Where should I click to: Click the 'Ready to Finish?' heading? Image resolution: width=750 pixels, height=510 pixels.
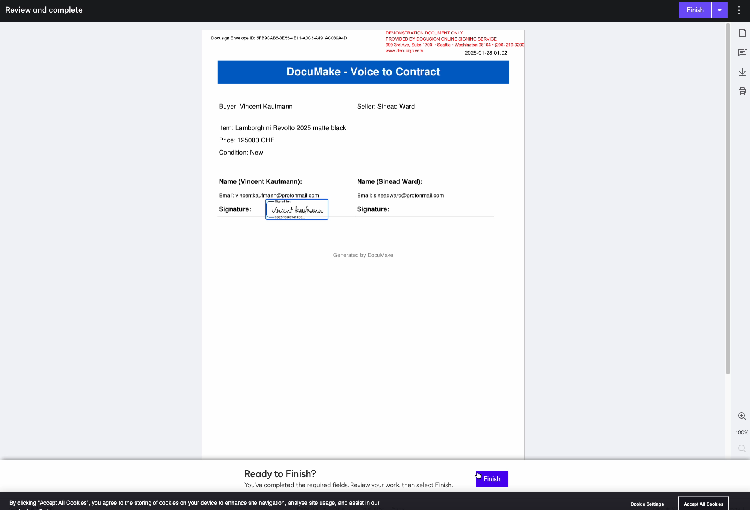pyautogui.click(x=280, y=474)
